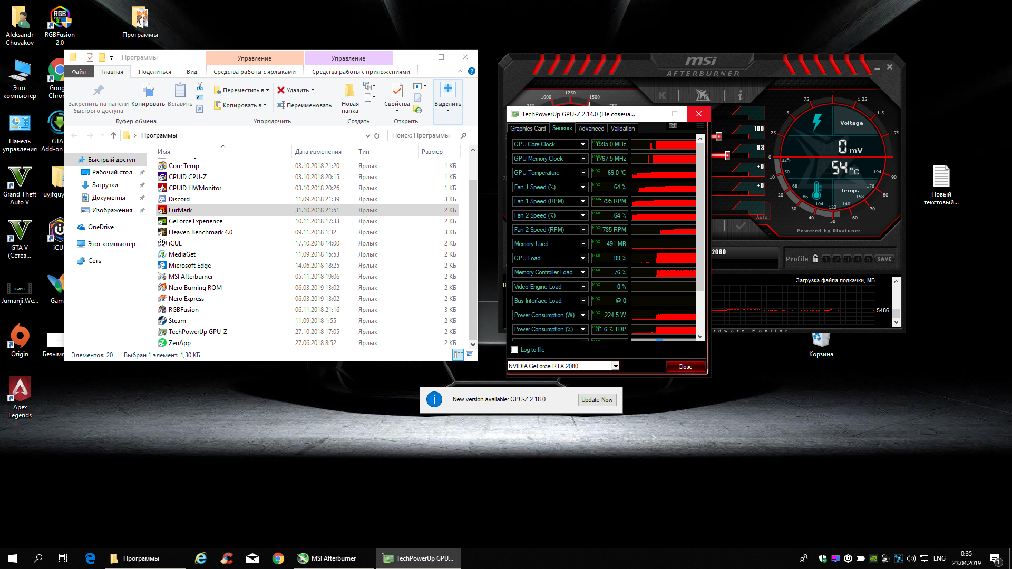Open Fan 1 Speed (RPM) sensor dropdown
This screenshot has height=569, width=1012.
tap(583, 201)
